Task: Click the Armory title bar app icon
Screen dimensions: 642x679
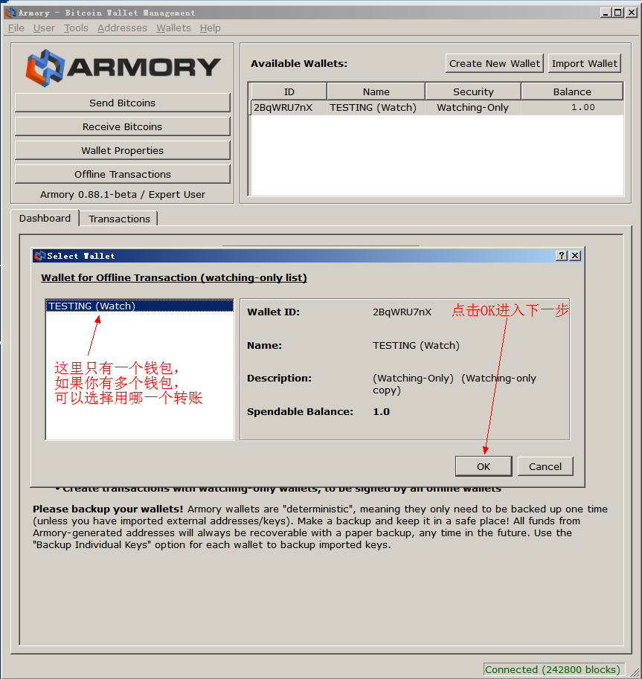Action: [10, 13]
